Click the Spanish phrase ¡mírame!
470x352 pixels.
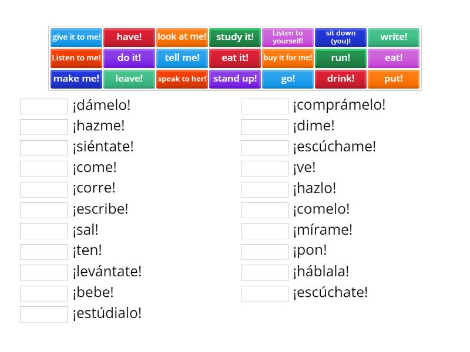click(x=323, y=231)
